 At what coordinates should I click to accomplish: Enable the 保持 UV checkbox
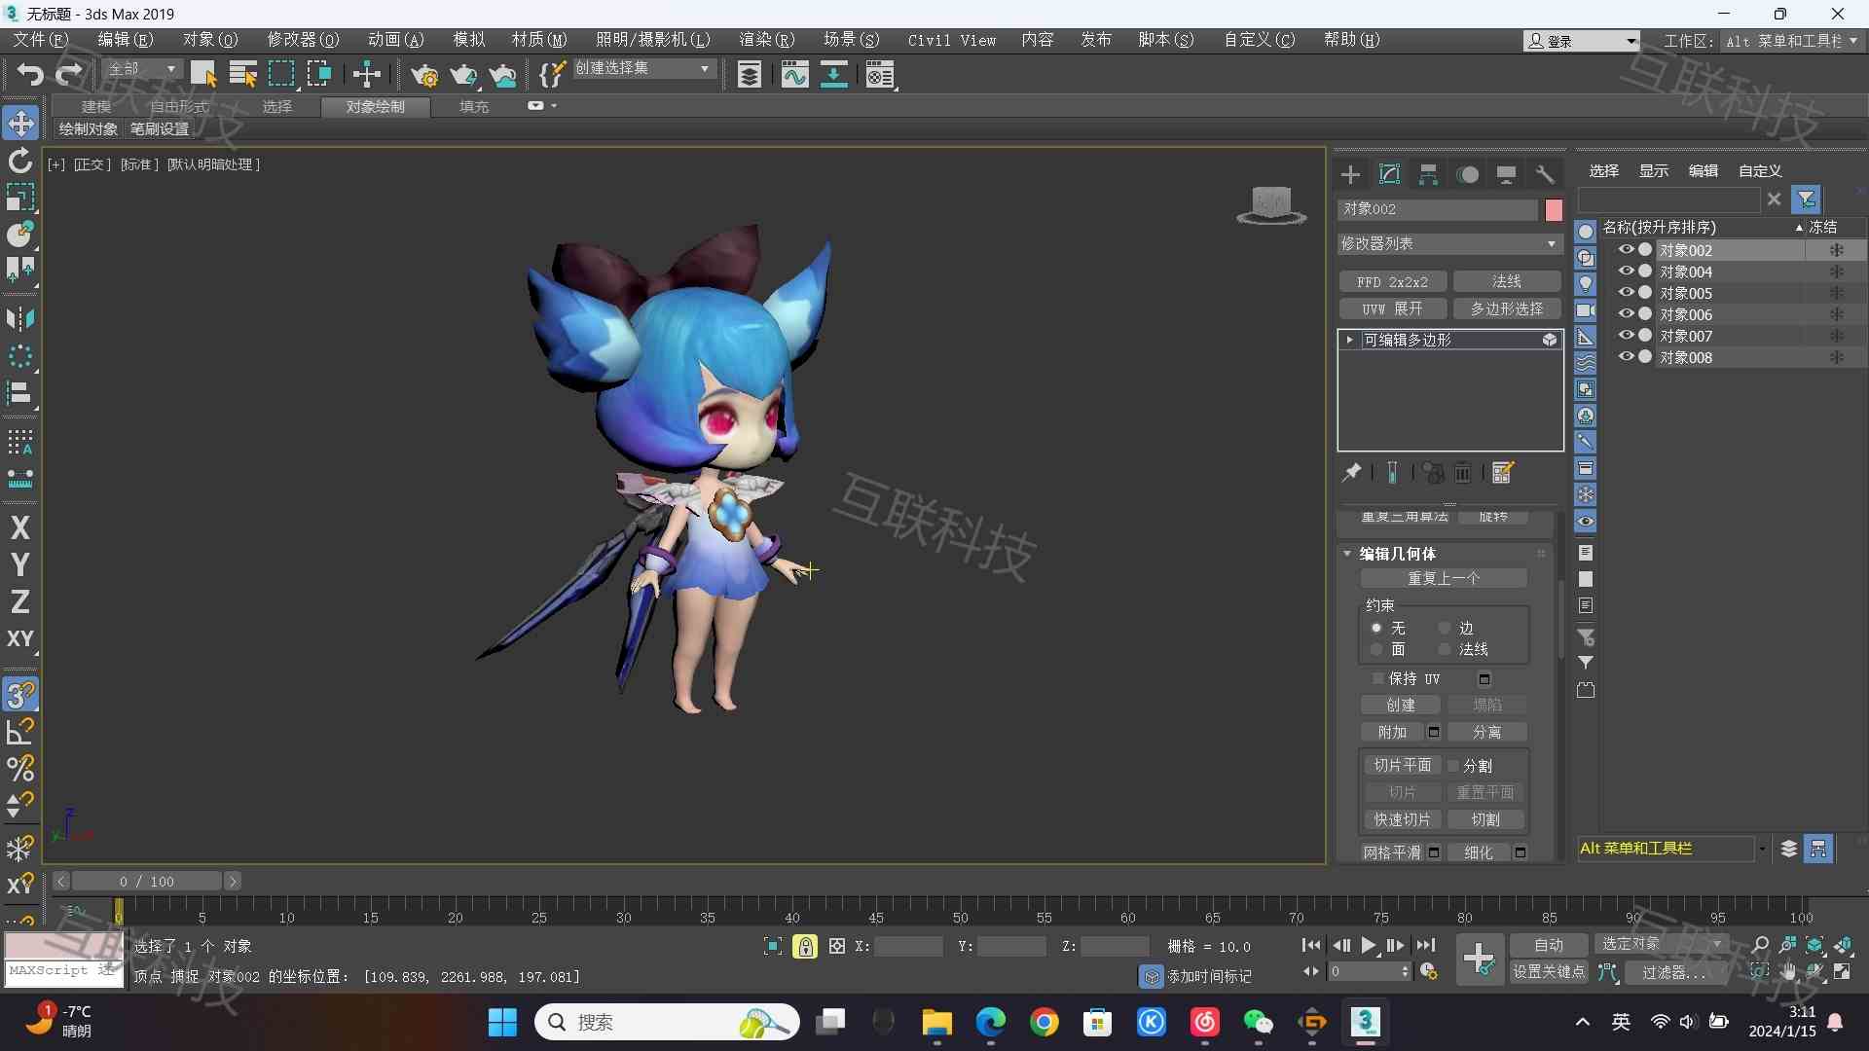tap(1377, 678)
